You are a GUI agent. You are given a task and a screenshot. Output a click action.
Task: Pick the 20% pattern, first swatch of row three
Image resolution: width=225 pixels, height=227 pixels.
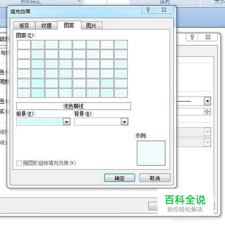coord(24,64)
